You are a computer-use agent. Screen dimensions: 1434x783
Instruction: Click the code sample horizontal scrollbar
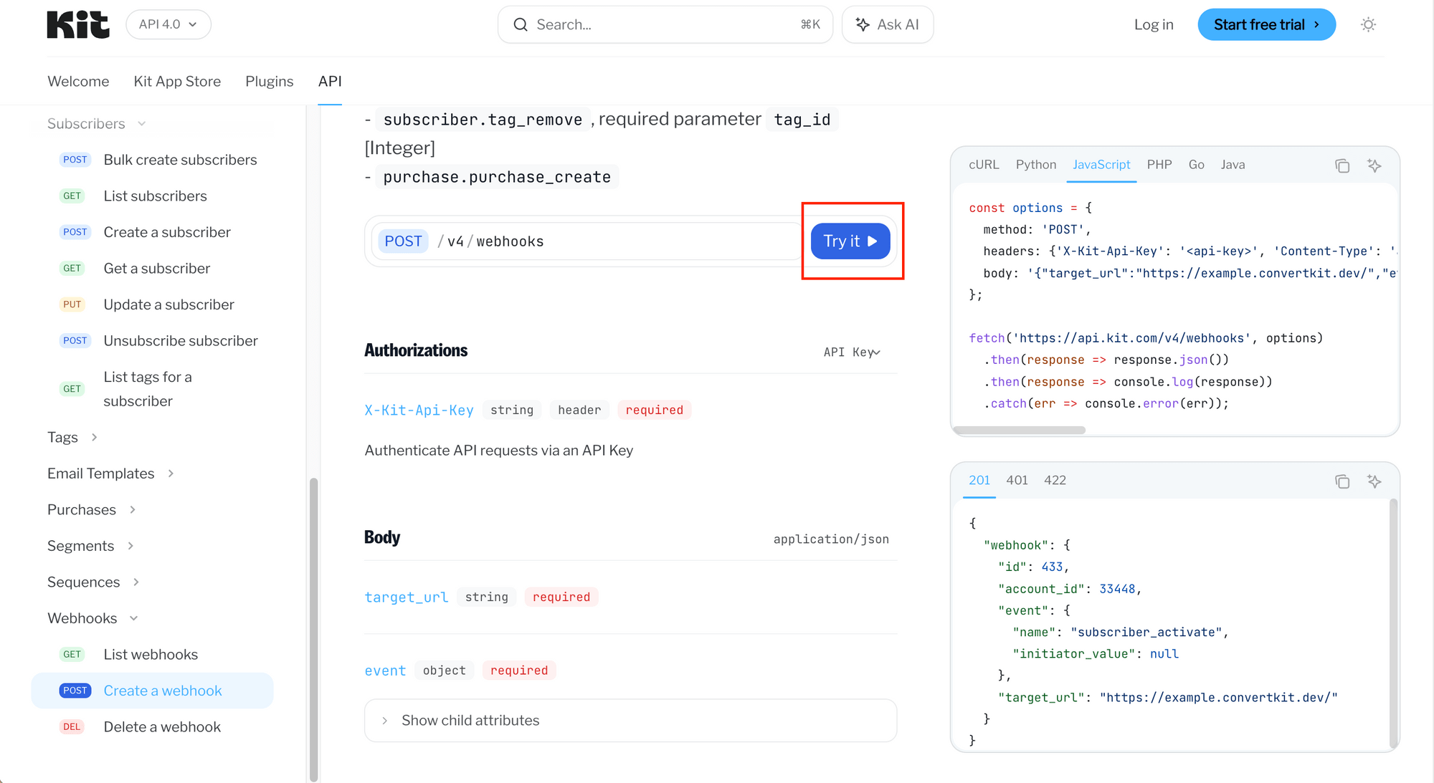tap(1019, 430)
